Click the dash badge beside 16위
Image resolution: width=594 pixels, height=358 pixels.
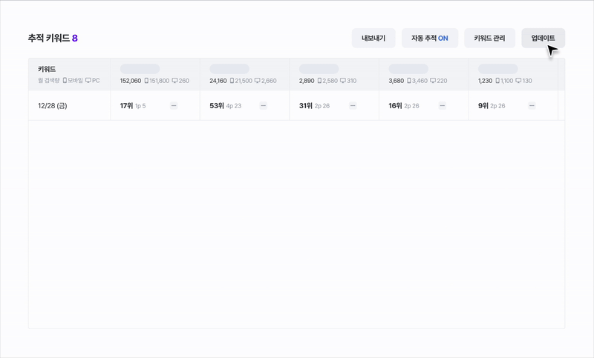click(x=442, y=106)
